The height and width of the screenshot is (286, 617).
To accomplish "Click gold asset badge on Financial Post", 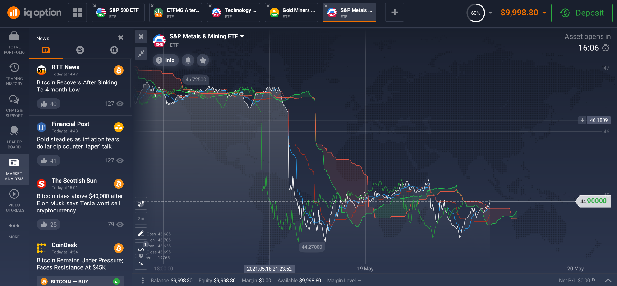I will [119, 127].
